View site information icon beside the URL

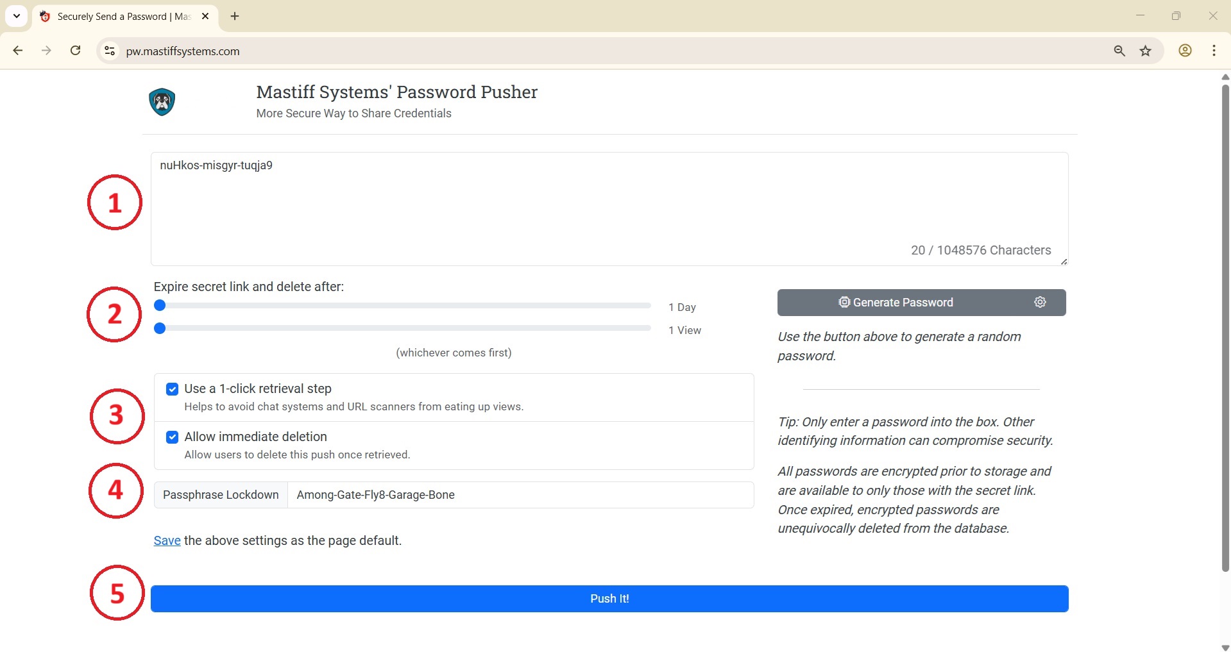pos(110,51)
